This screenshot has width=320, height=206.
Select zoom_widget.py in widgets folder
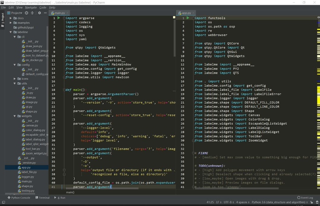tap(34, 153)
